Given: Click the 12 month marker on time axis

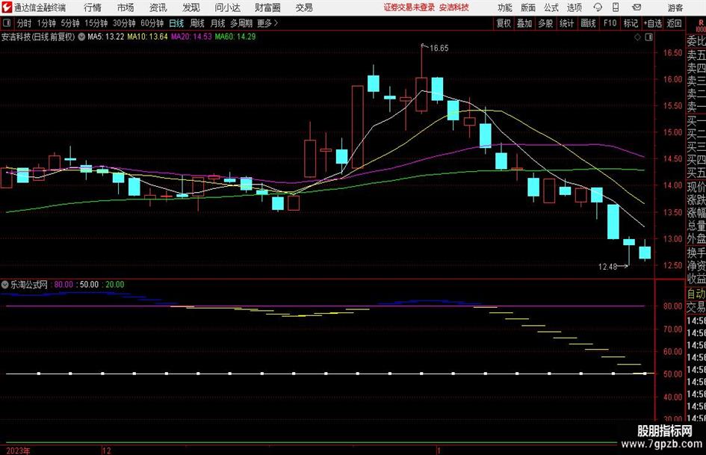Looking at the screenshot, I should [107, 451].
